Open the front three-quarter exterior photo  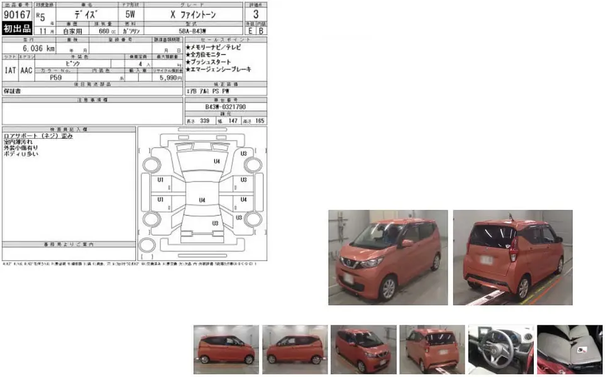tap(387, 256)
